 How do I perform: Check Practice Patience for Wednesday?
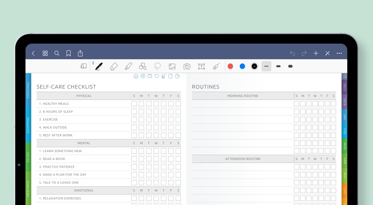pos(156,167)
